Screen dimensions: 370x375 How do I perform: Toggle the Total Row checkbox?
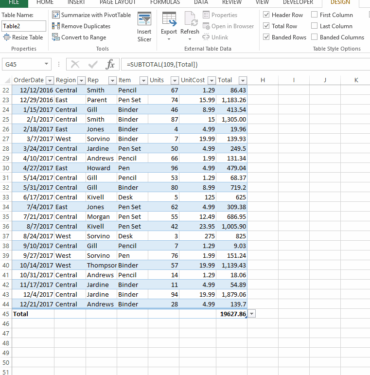click(266, 26)
